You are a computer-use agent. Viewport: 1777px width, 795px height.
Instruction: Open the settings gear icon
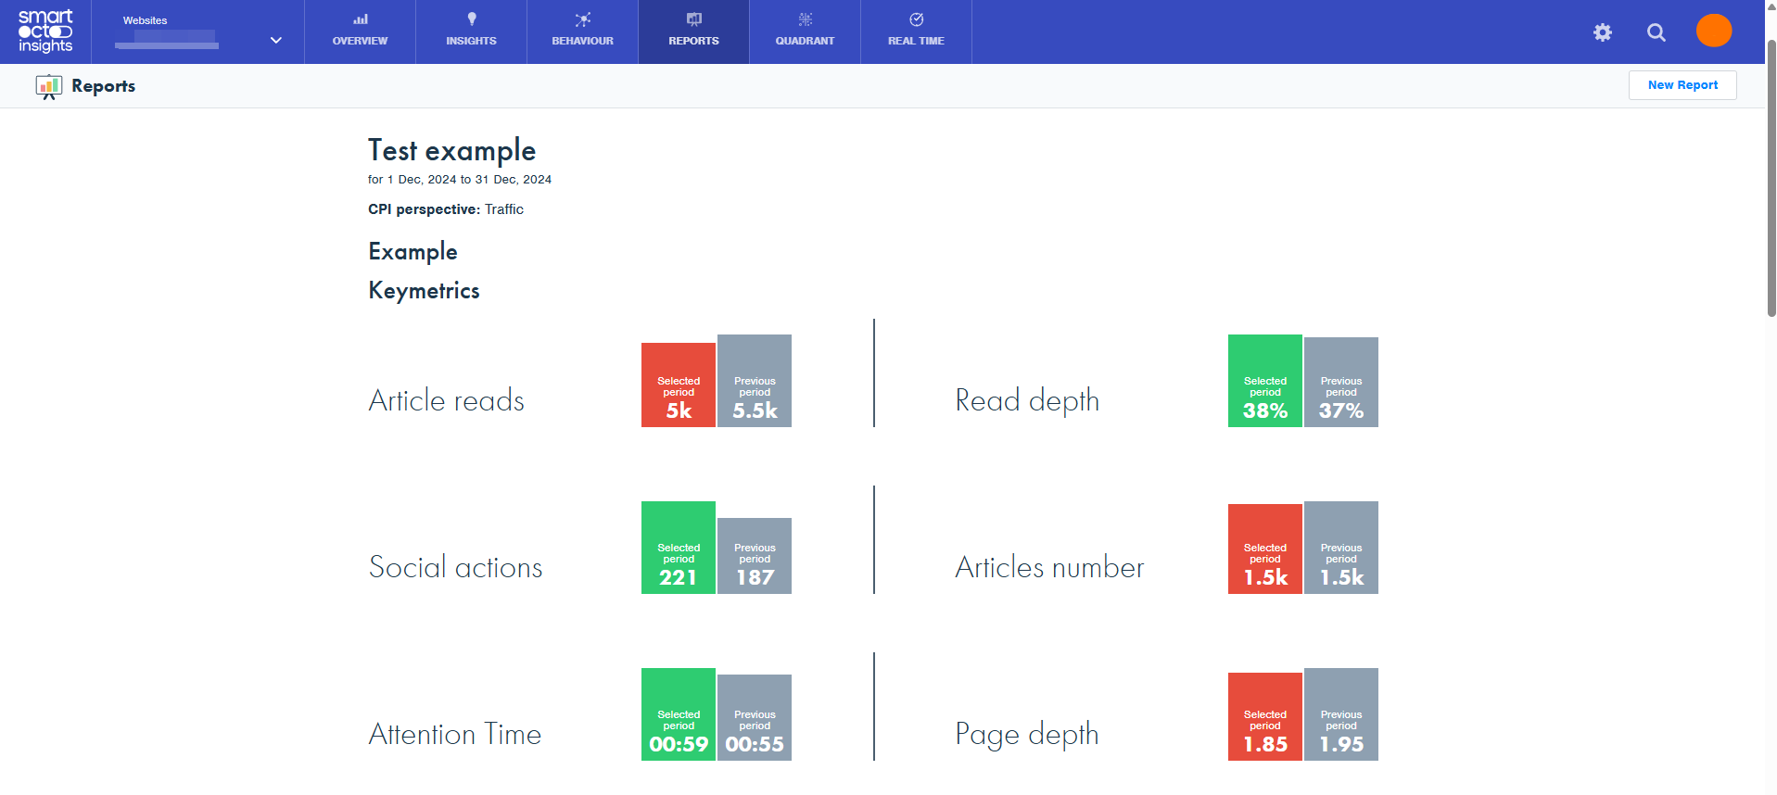pos(1602,32)
